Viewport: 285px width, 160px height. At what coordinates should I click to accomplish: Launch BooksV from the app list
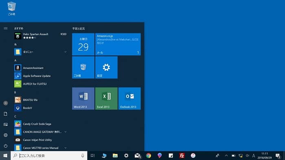pos(41,108)
